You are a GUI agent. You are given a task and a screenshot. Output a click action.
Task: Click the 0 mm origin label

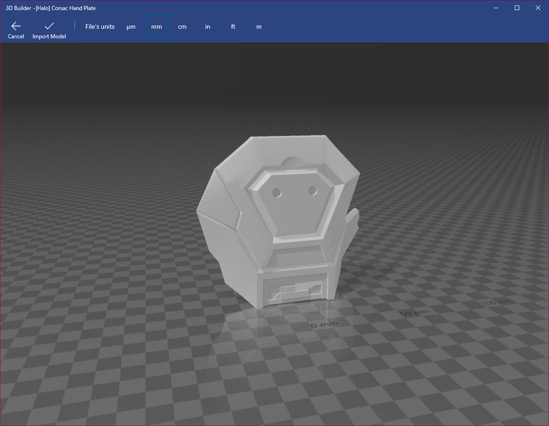(325, 325)
